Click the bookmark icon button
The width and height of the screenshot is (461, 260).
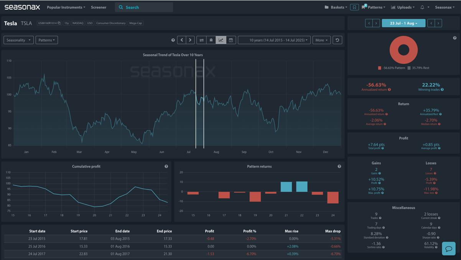354,7
